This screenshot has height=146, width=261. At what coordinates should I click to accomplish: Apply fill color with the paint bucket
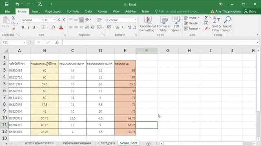[x=53, y=27]
